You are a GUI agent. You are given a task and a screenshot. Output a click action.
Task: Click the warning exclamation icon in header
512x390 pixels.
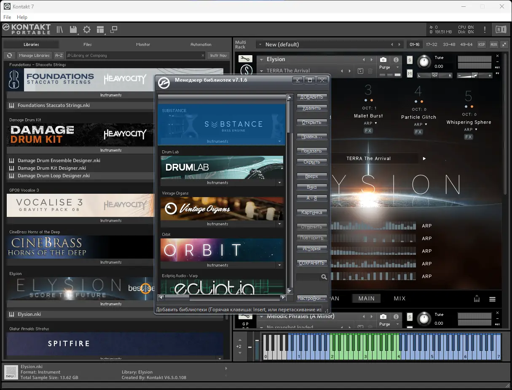[x=485, y=29]
